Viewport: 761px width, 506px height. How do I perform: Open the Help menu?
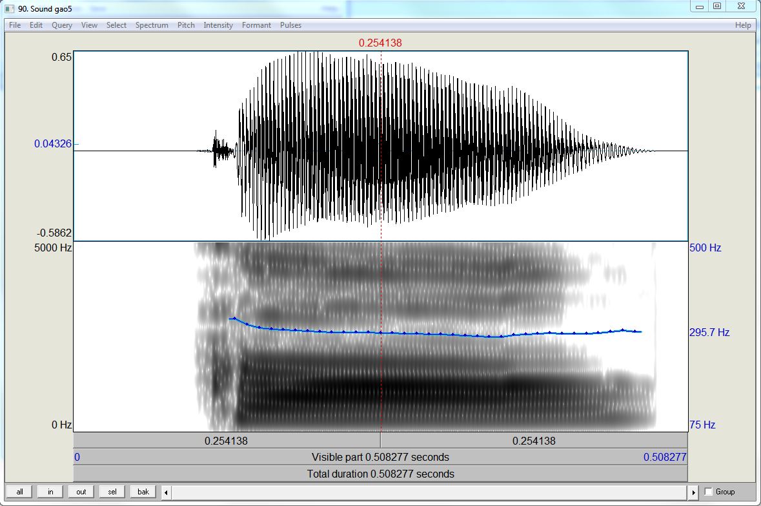(742, 25)
